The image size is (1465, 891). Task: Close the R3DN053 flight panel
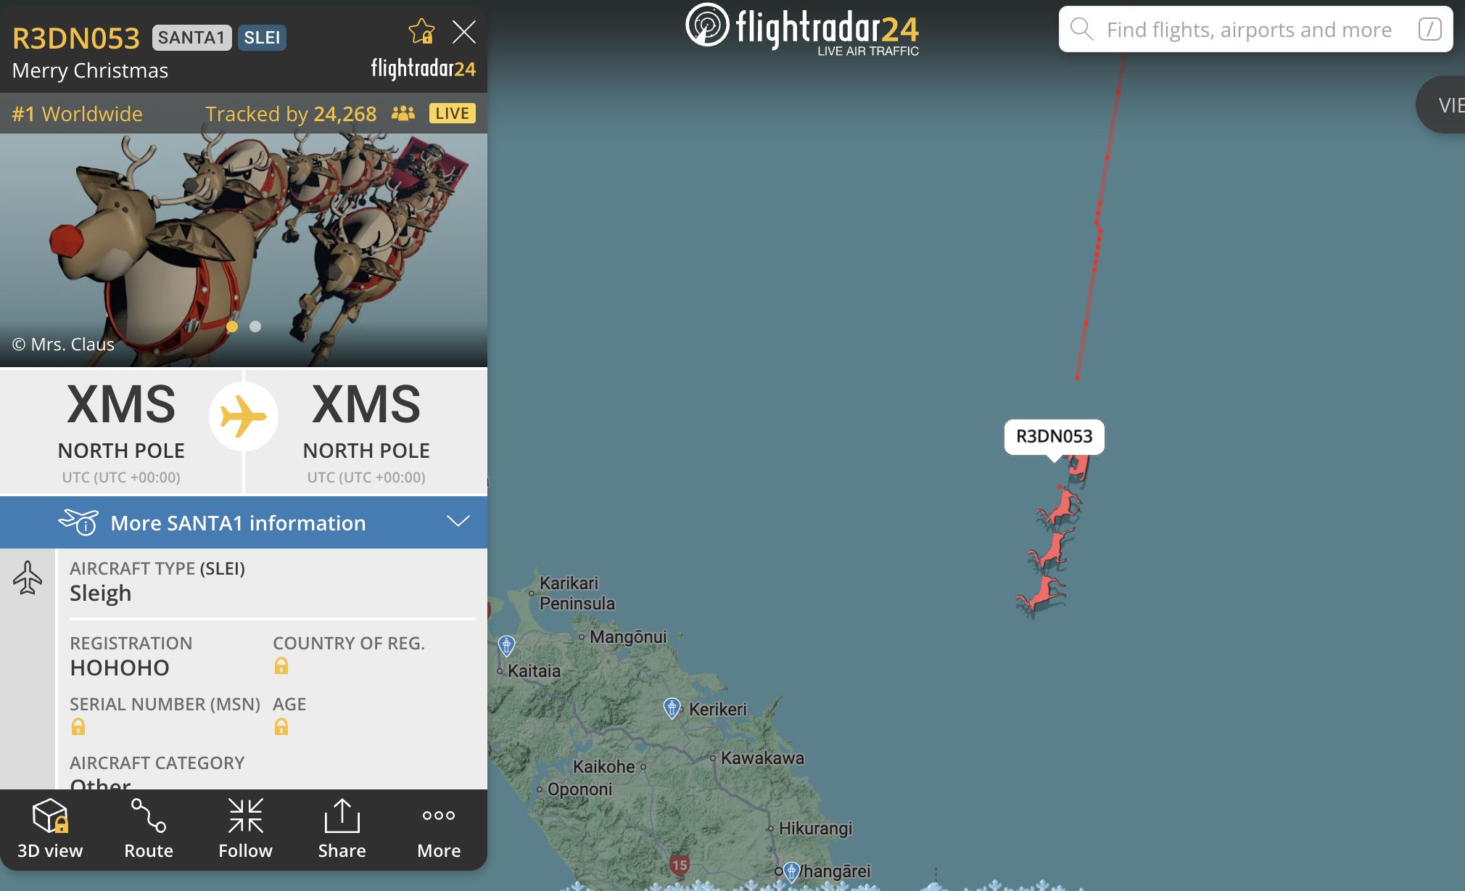[x=463, y=32]
